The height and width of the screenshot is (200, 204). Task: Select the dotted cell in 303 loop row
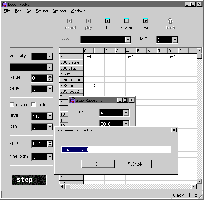click(x=99, y=85)
